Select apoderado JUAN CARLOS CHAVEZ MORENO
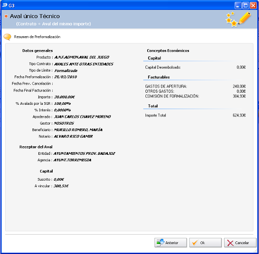The height and width of the screenshot is (254, 259). pos(82,117)
